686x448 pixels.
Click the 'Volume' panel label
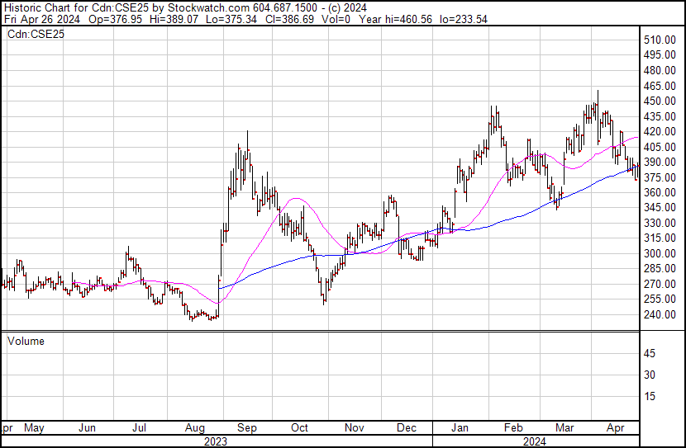point(26,341)
